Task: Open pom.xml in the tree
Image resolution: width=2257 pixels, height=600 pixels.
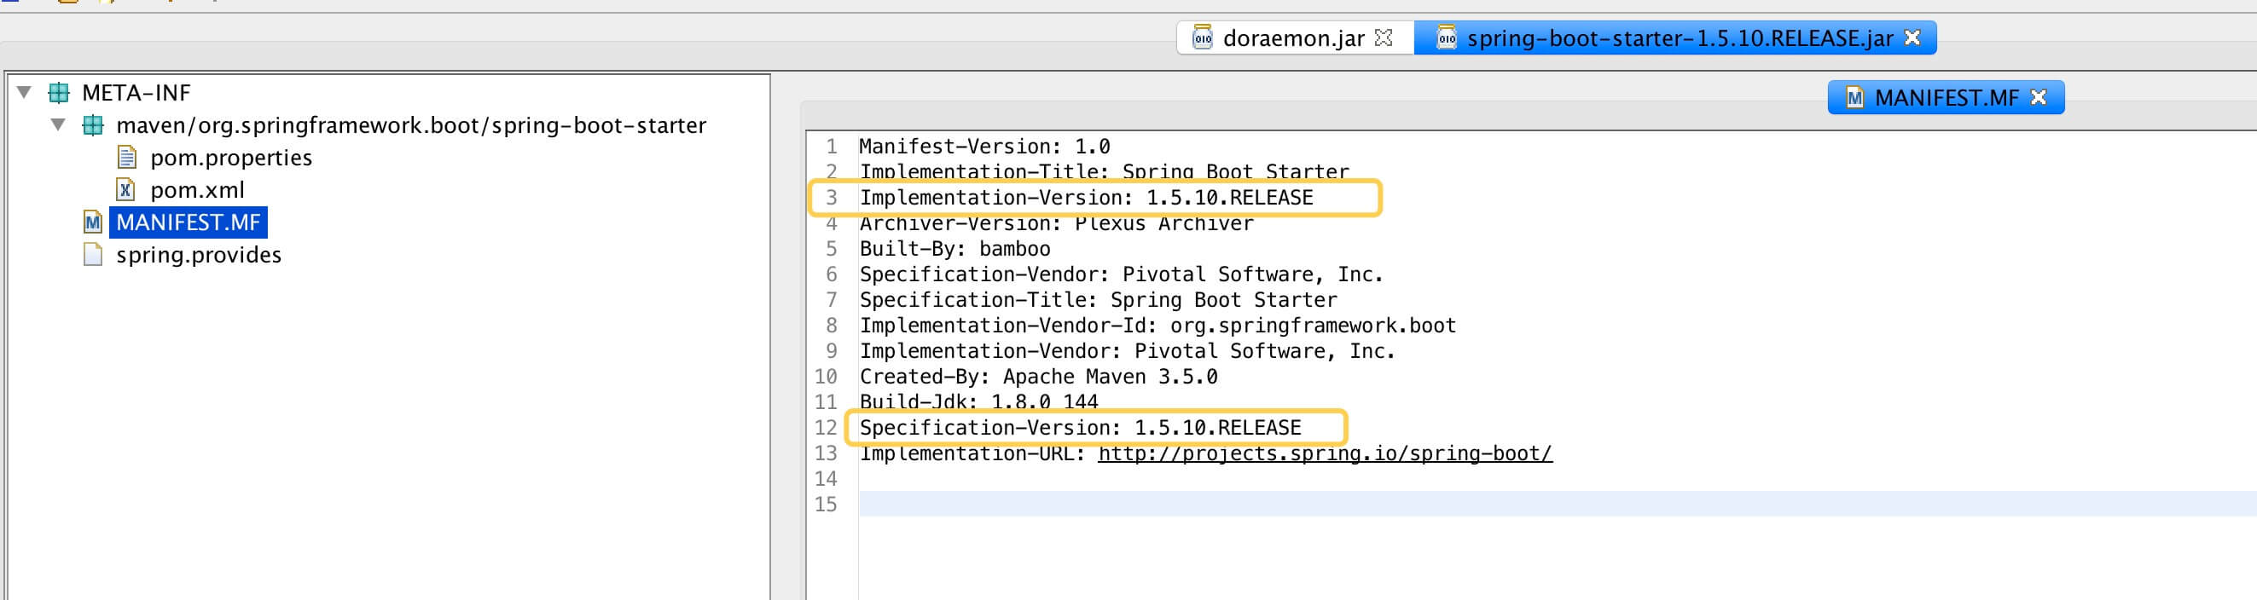Action: click(x=197, y=190)
